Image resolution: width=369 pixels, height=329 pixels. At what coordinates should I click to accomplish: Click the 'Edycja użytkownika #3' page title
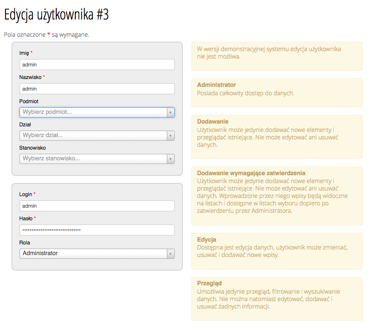pos(57,14)
